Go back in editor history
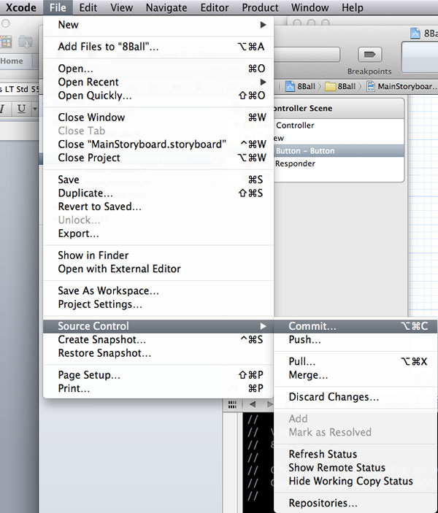Screen dimensions: 438x513 pos(253,404)
